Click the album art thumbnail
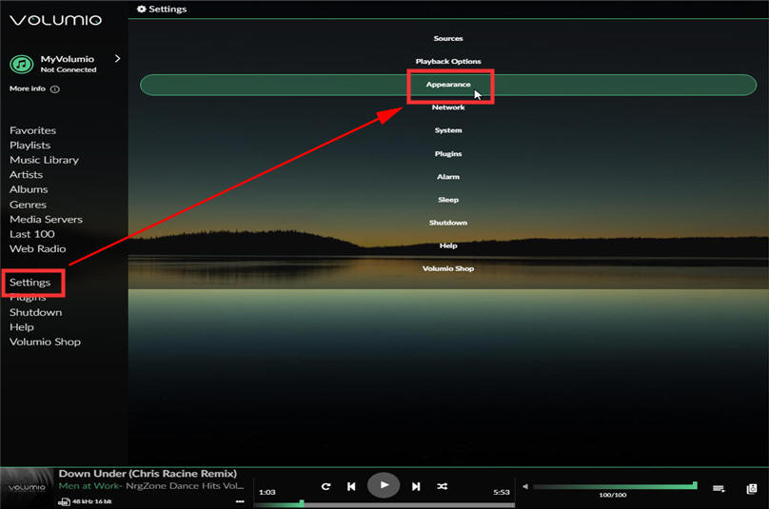Screen dimensions: 769x509 point(27,487)
